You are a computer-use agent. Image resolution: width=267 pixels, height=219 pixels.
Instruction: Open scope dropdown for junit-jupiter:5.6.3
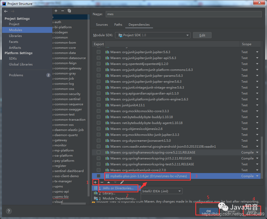tap(257, 52)
